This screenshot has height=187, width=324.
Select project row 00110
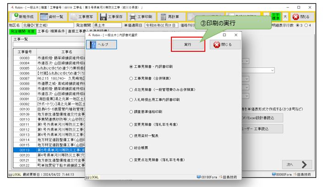coord(49,120)
